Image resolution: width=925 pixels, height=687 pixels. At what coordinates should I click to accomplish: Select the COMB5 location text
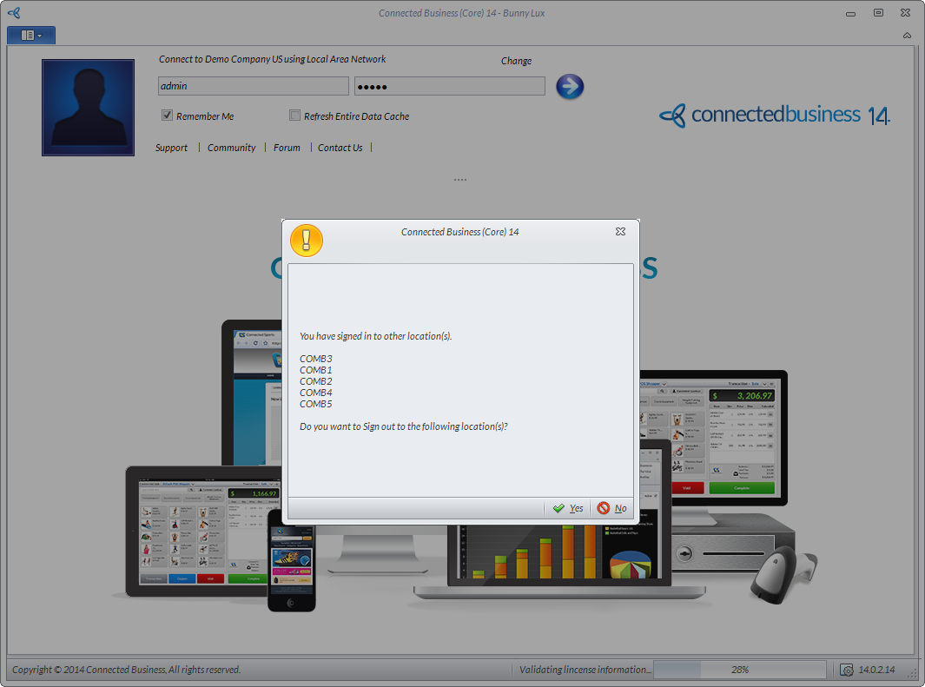(315, 404)
